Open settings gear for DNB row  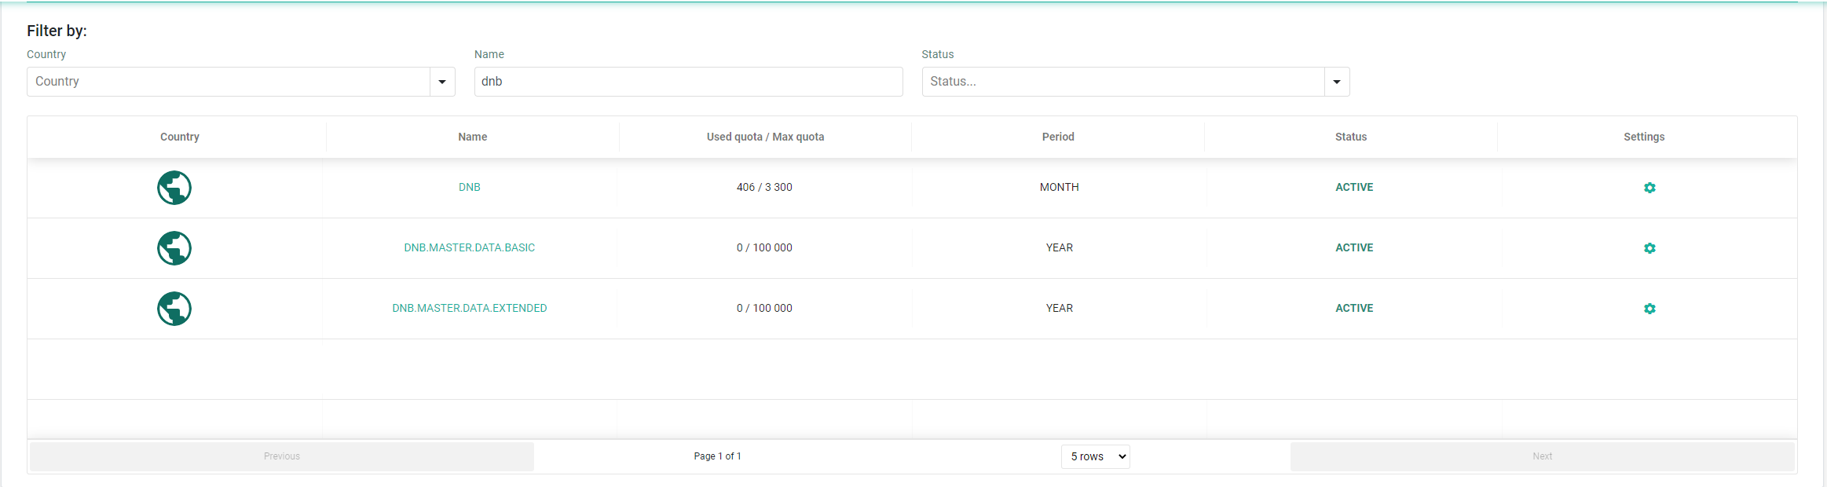point(1649,188)
